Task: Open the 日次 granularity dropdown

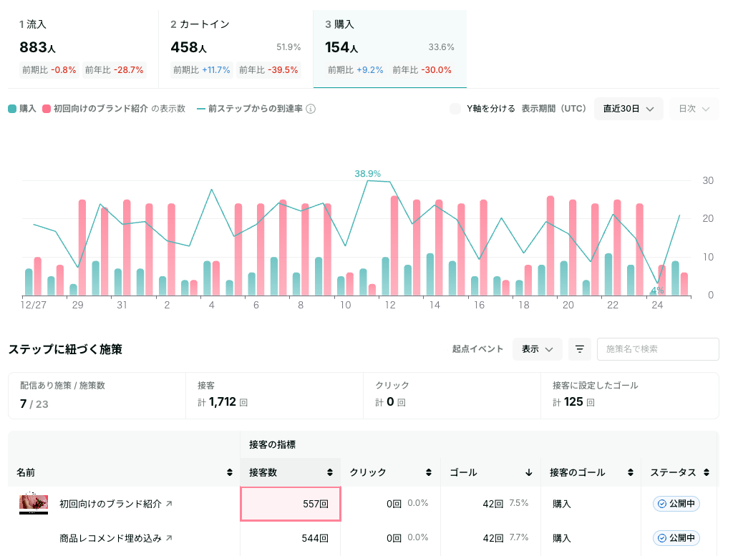Action: (694, 109)
